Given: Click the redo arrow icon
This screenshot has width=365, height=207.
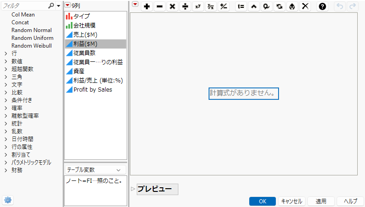Looking at the screenshot, I should point(353,6).
